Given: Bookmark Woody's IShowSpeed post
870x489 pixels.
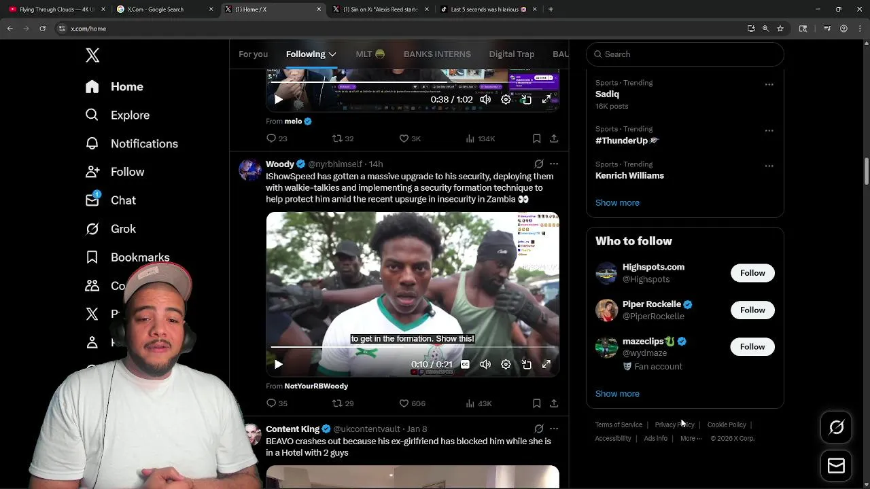Looking at the screenshot, I should pos(536,403).
